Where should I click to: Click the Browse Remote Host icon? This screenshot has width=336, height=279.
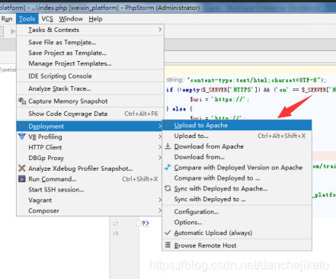pyautogui.click(x=168, y=245)
